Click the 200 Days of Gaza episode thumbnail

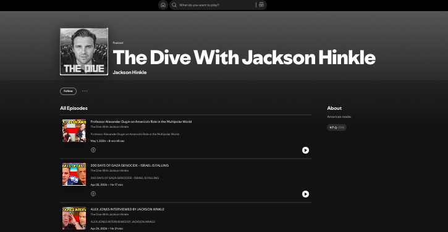(74, 175)
